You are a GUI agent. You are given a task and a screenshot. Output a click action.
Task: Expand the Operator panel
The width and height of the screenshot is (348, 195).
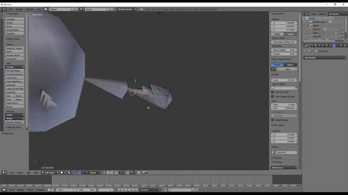coord(8,134)
